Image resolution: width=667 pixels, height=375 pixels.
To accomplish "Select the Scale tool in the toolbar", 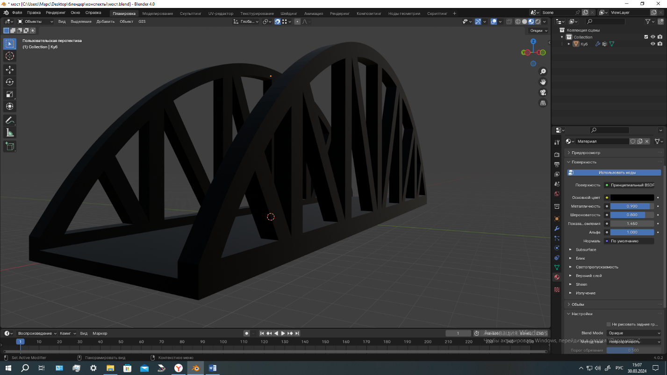I will 10,94.
